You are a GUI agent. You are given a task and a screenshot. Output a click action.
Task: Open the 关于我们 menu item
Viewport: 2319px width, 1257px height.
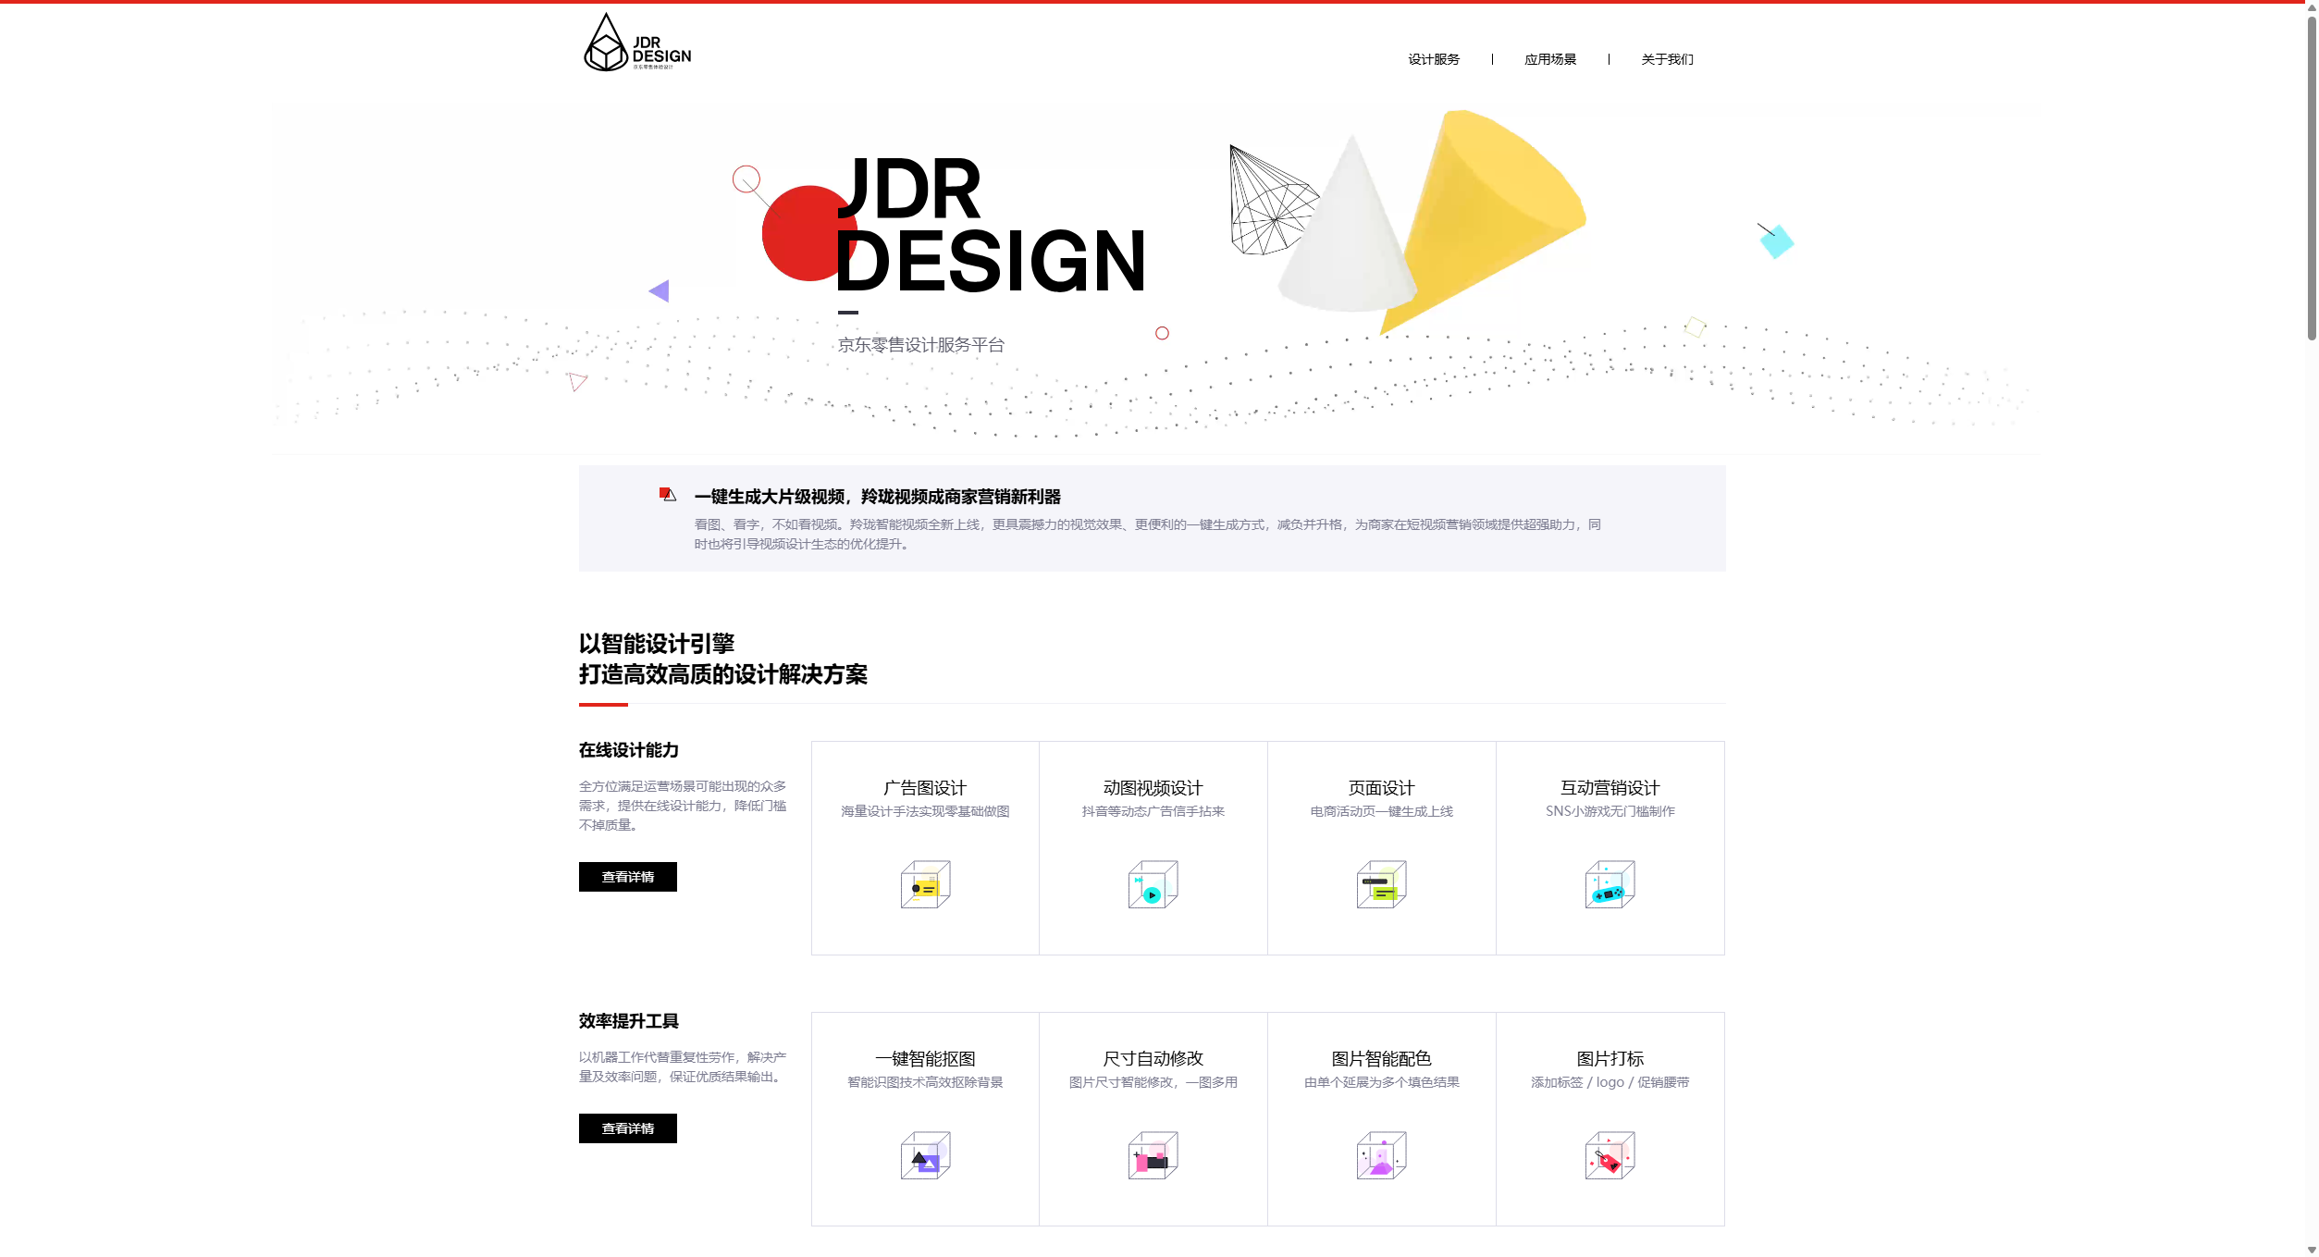1667,59
